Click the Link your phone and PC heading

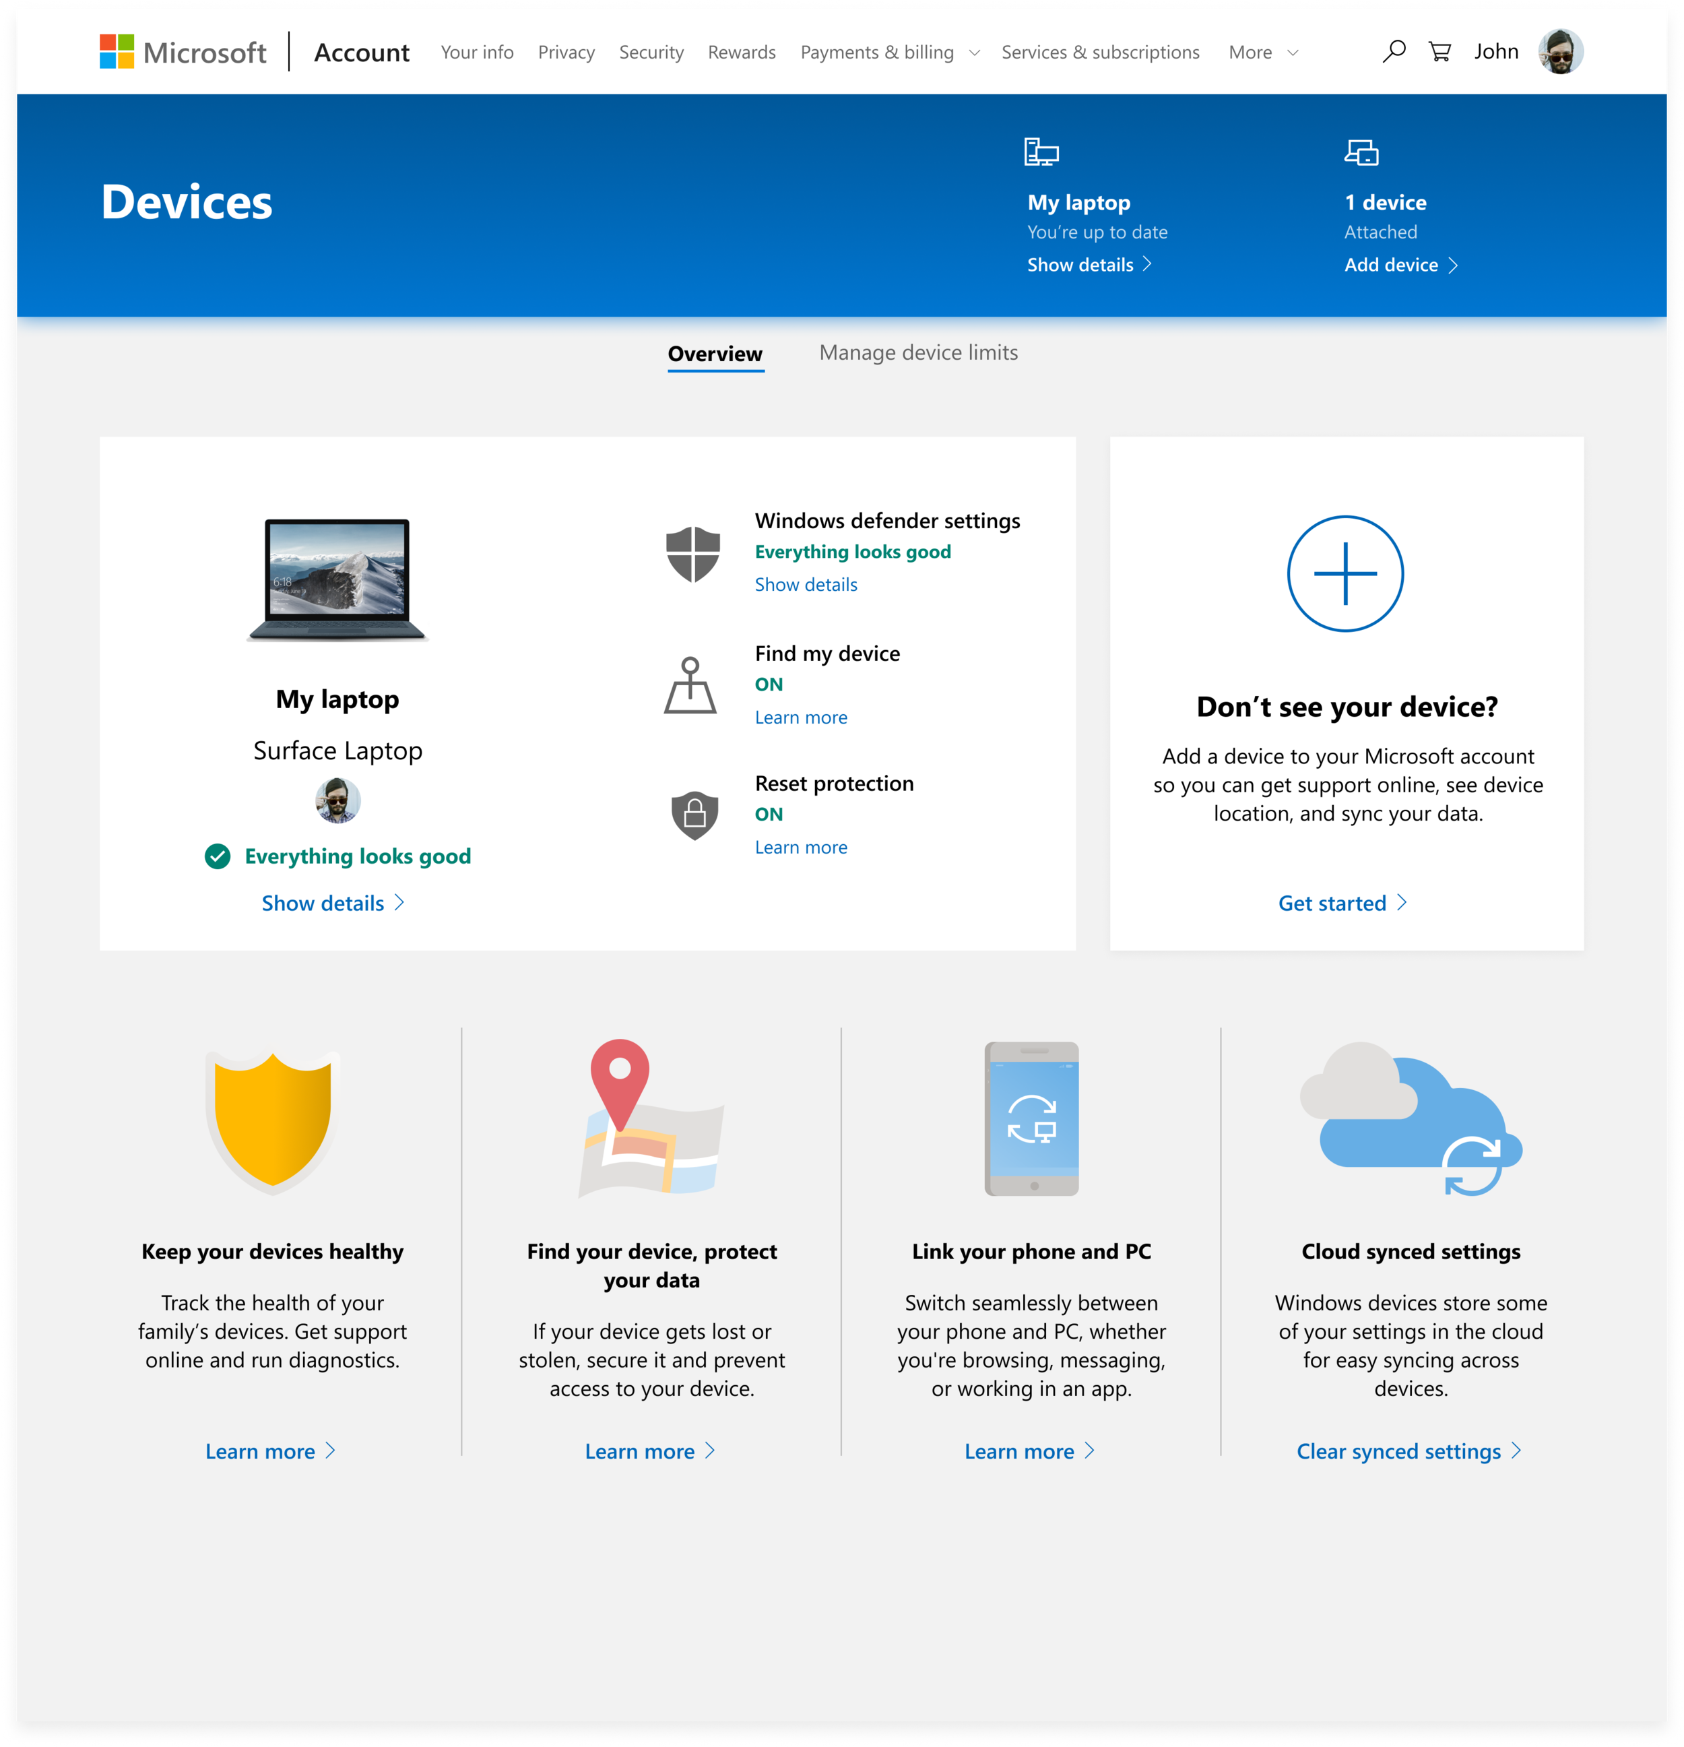(1032, 1251)
